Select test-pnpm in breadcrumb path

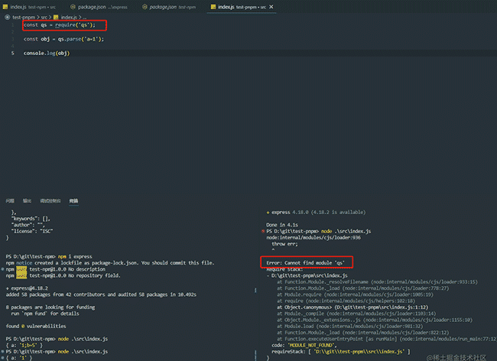click(x=24, y=17)
